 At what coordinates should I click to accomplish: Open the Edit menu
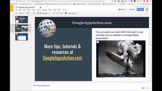(20, 10)
